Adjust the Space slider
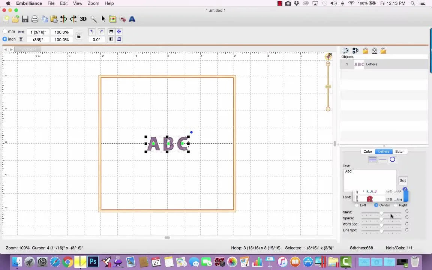Screen dimensions: 432x270 coord(381,219)
